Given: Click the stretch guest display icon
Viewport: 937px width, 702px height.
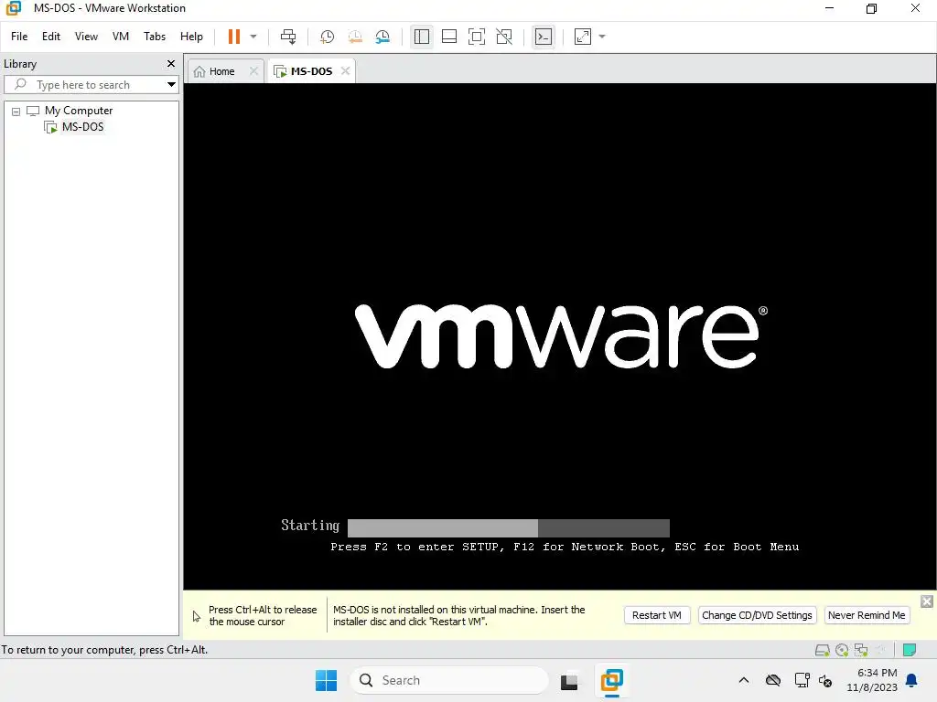Looking at the screenshot, I should coord(583,37).
